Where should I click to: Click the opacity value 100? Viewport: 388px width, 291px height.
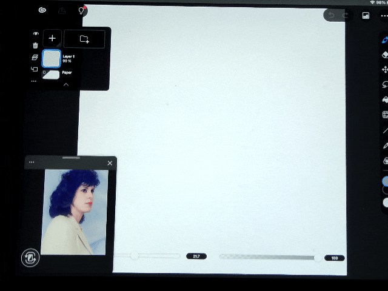[335, 258]
